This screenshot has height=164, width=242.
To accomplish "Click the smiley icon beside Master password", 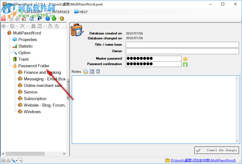I will [x=185, y=59].
